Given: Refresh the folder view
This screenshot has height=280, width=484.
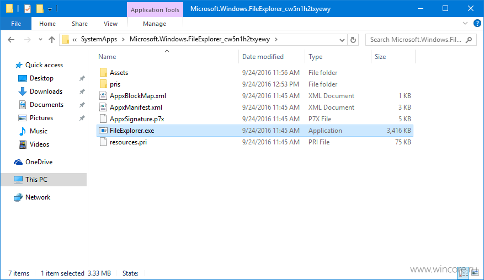Looking at the screenshot, I should click(x=353, y=40).
